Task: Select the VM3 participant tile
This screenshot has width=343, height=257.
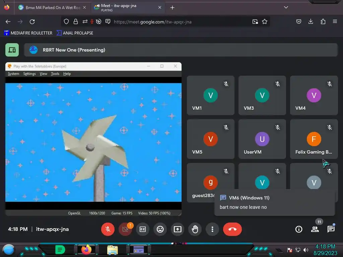Action: tap(262, 95)
